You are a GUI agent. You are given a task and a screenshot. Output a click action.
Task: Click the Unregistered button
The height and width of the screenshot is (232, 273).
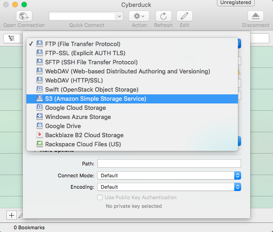coord(236,3)
